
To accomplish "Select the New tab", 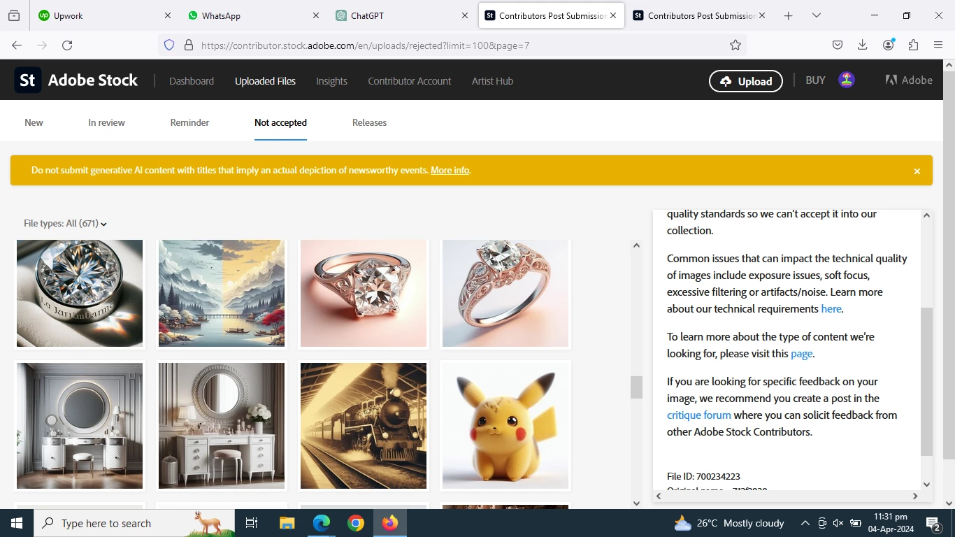I will click(x=34, y=122).
